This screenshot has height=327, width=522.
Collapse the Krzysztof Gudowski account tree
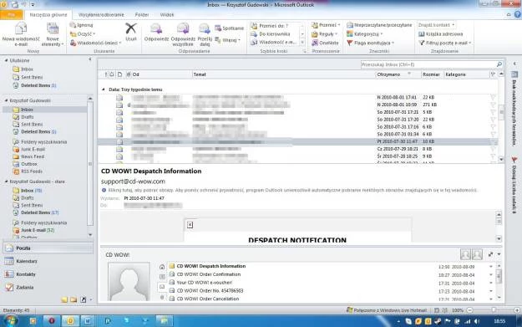click(6, 100)
